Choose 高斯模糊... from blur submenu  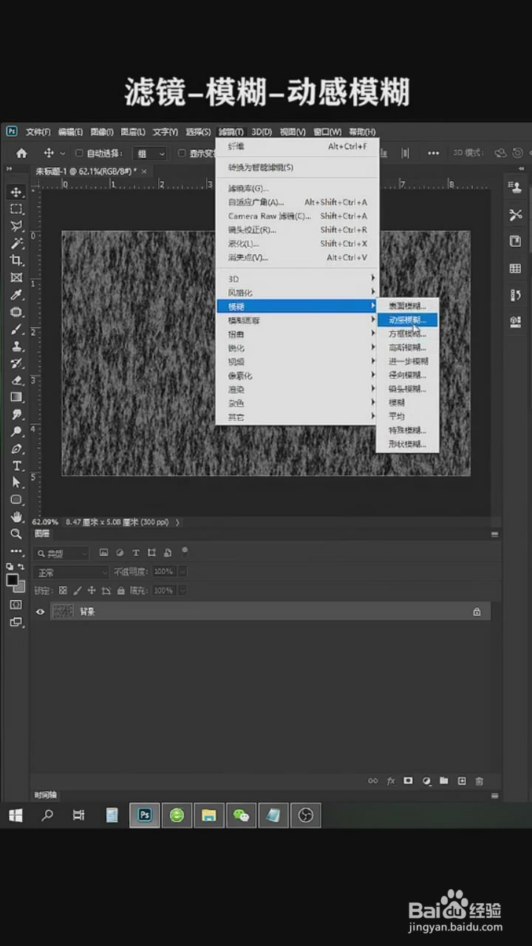click(x=408, y=347)
